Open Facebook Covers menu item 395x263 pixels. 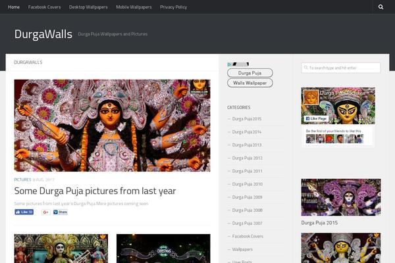(x=44, y=7)
